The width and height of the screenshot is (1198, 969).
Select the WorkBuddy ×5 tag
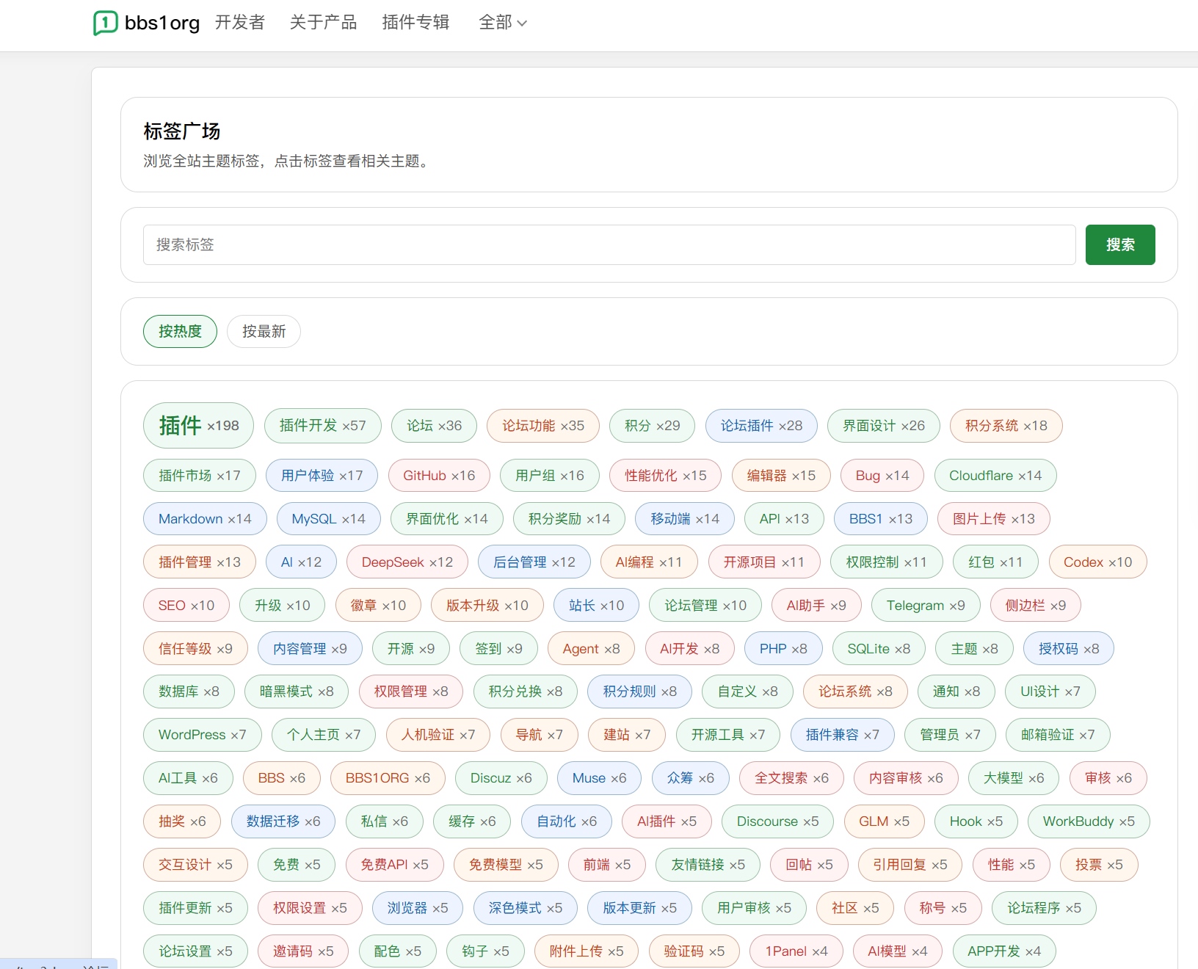coord(1089,821)
